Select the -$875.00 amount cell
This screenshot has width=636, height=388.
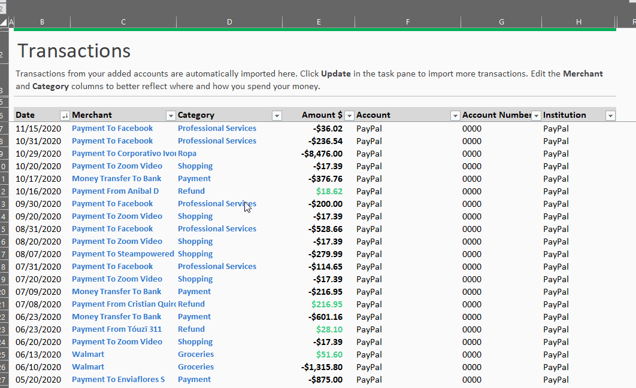[325, 380]
